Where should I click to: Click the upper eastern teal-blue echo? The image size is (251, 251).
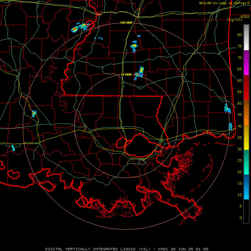coord(227,108)
